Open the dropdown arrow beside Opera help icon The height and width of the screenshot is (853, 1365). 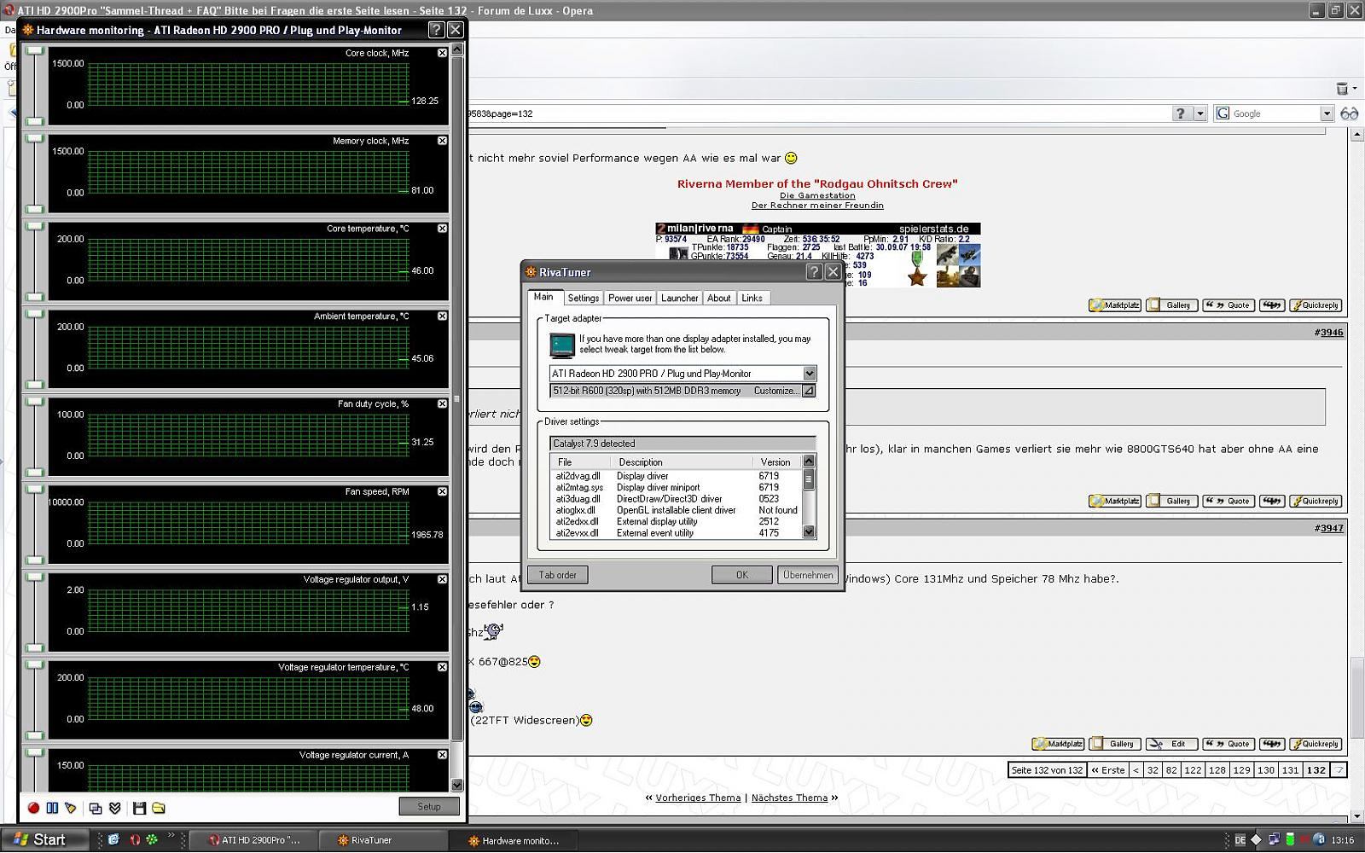pos(1199,113)
